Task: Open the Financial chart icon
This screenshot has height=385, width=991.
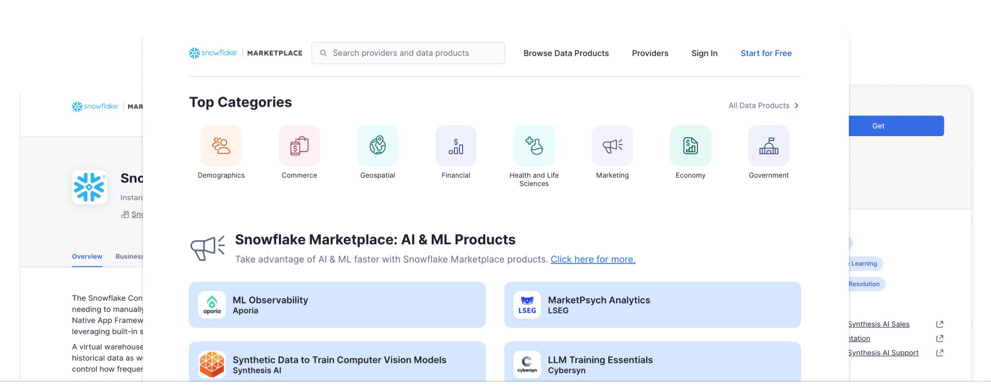Action: pos(456,146)
